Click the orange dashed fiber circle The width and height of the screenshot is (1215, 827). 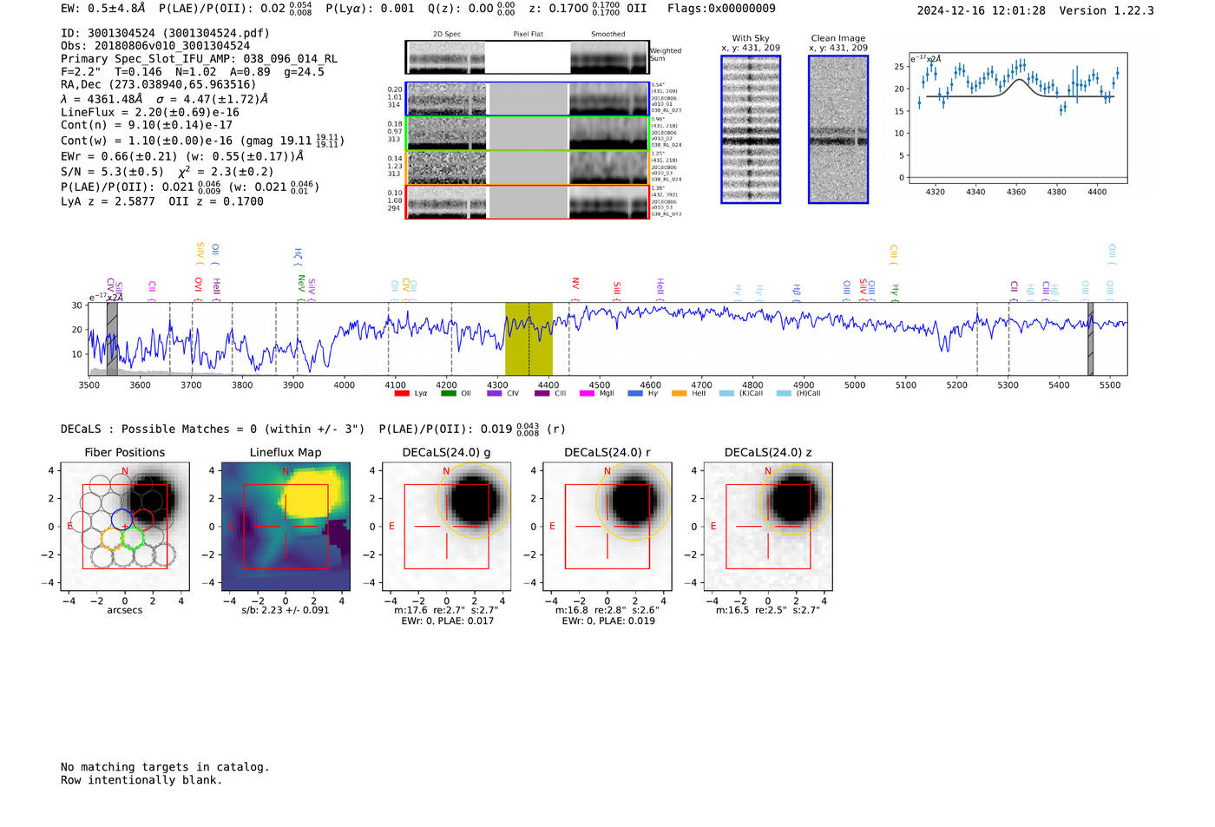point(112,538)
